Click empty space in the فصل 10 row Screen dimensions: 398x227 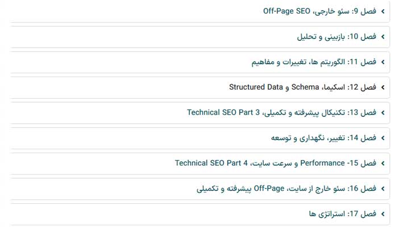(142, 36)
